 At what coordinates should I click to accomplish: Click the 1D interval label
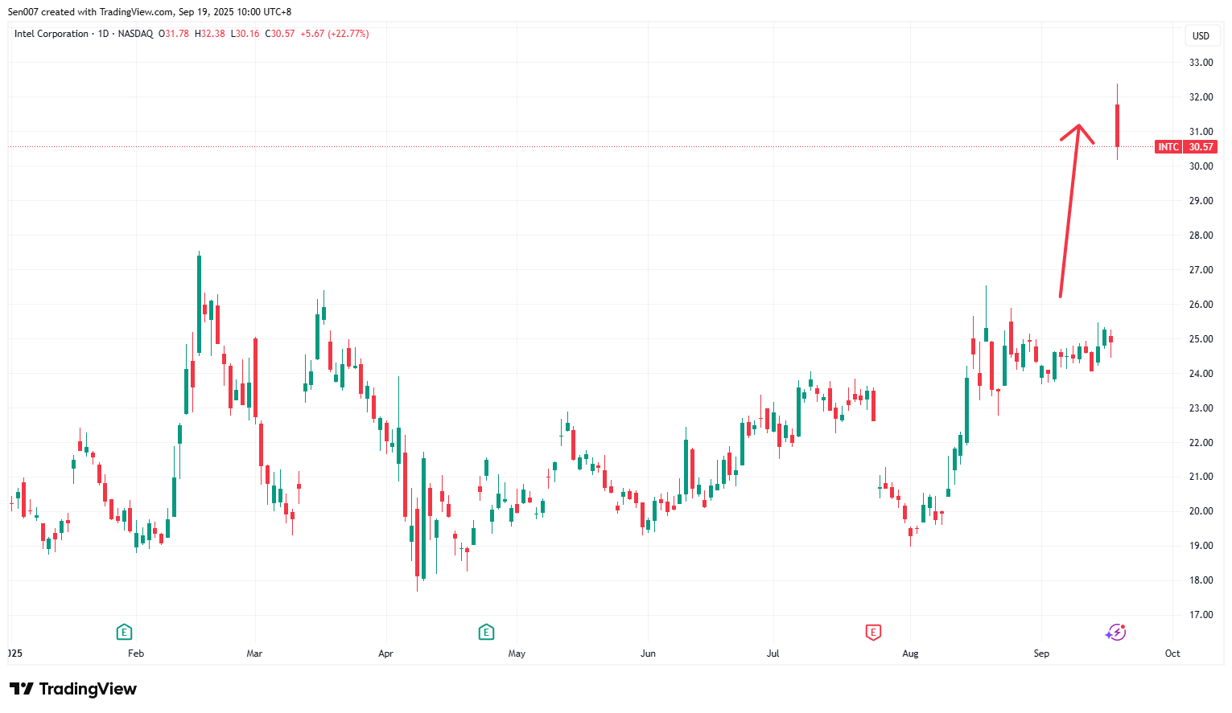[103, 34]
